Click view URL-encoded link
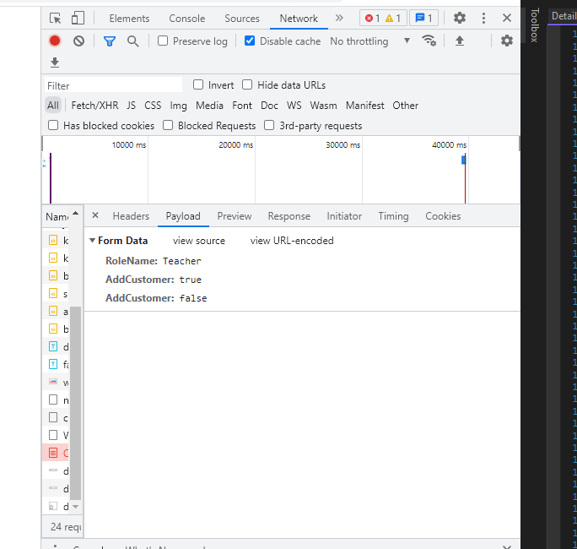577x549 pixels. tap(292, 241)
